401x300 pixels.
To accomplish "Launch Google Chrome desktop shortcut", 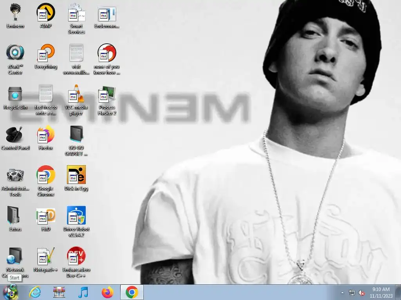I will (45, 181).
